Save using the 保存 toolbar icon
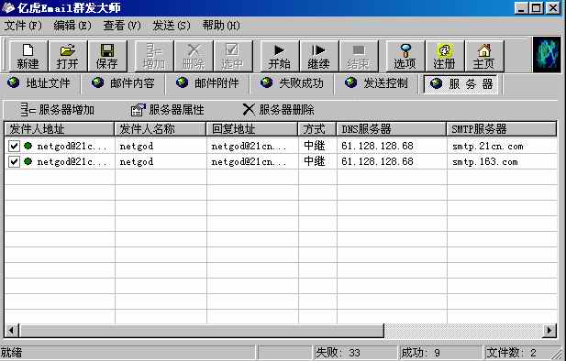This screenshot has height=361, width=566. tap(107, 56)
